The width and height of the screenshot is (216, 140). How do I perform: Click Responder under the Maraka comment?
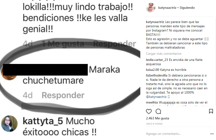click(63, 95)
